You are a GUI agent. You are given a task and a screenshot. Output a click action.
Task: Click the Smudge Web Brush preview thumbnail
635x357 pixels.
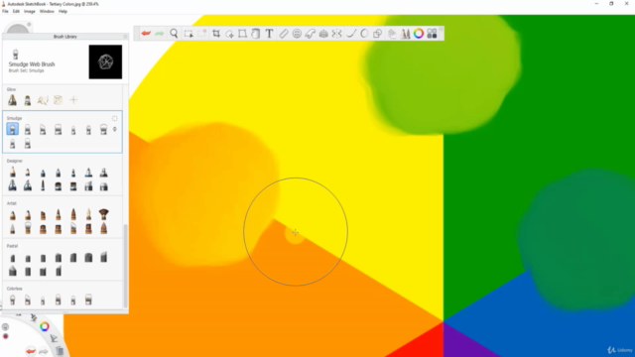pyautogui.click(x=105, y=61)
